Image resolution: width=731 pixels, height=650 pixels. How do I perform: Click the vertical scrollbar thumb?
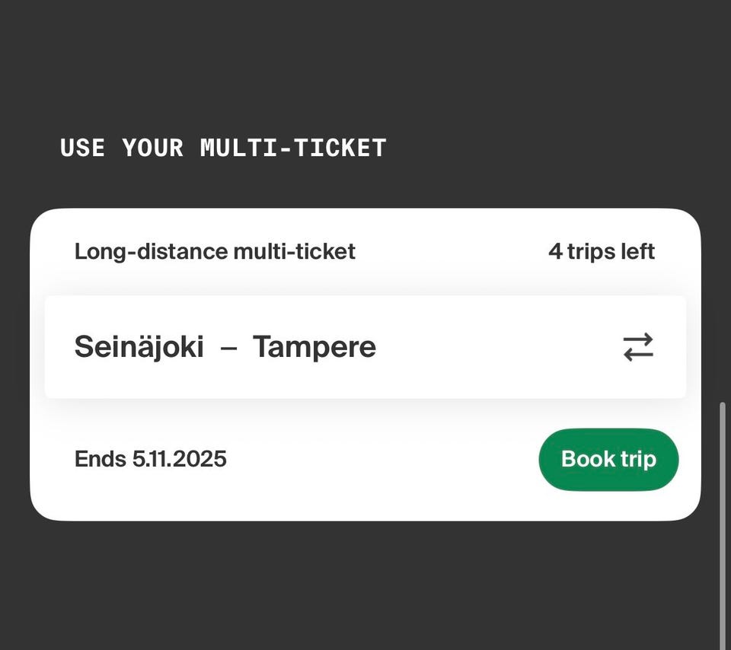pyautogui.click(x=722, y=525)
